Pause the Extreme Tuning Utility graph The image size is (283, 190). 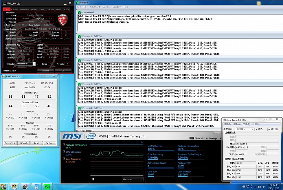pyautogui.click(x=93, y=179)
